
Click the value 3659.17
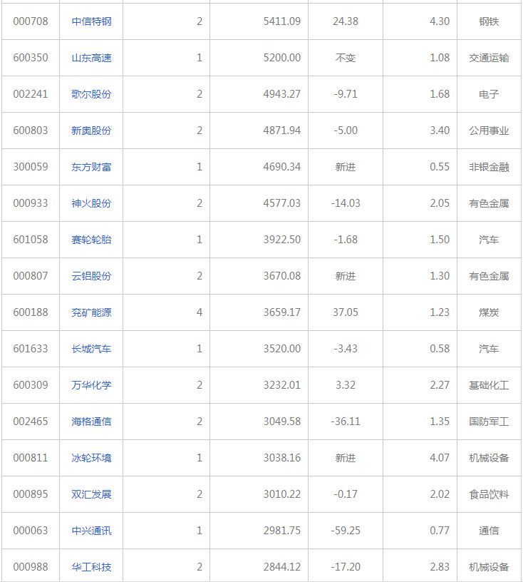(x=282, y=312)
